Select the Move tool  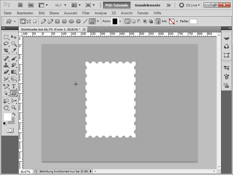(x=14, y=37)
